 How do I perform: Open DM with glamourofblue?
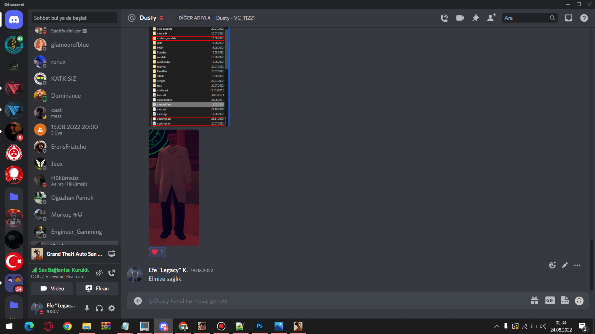[74, 45]
